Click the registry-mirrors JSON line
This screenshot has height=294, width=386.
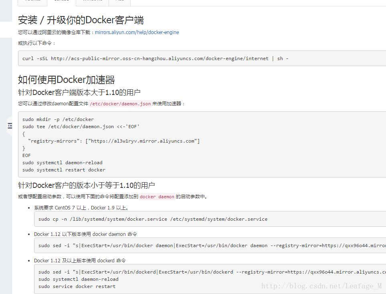(114, 141)
